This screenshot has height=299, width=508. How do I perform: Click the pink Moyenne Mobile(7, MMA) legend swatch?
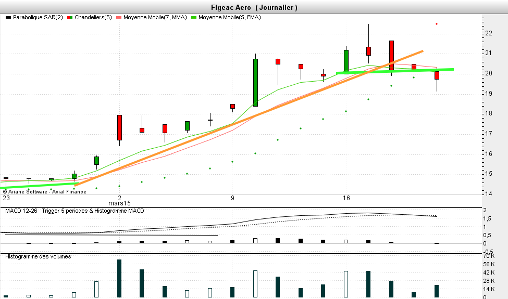(119, 18)
